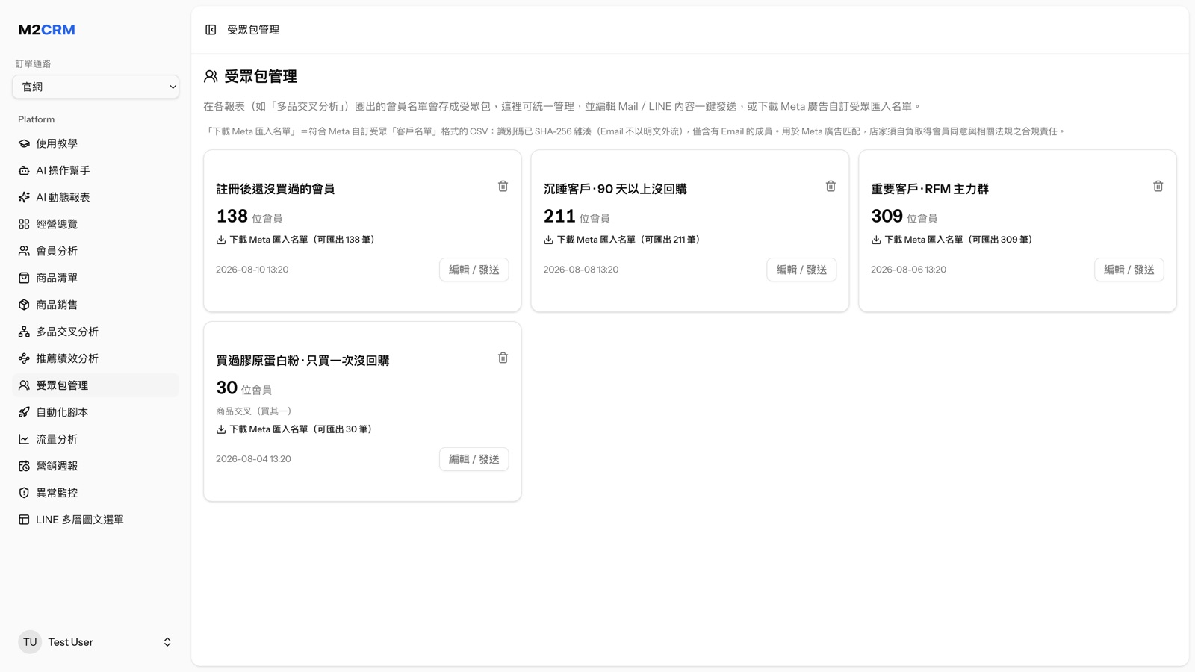This screenshot has height=672, width=1195.
Task: Click 編輯 / 發送 on 138 位會員 card
Action: (474, 270)
